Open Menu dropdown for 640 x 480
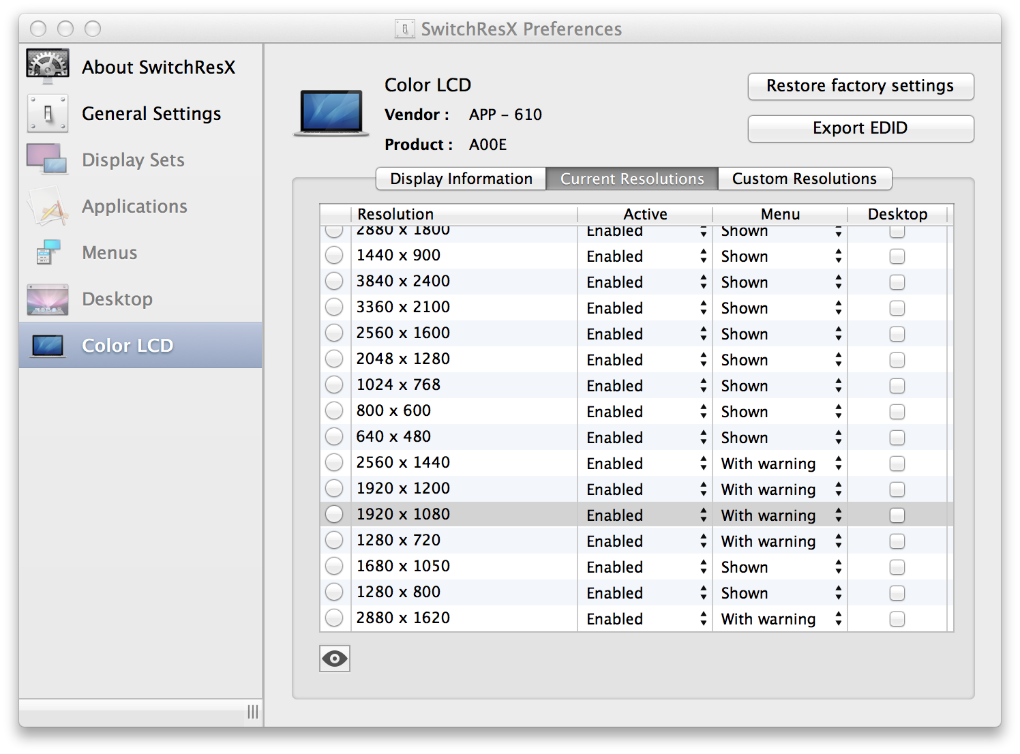 tap(780, 438)
